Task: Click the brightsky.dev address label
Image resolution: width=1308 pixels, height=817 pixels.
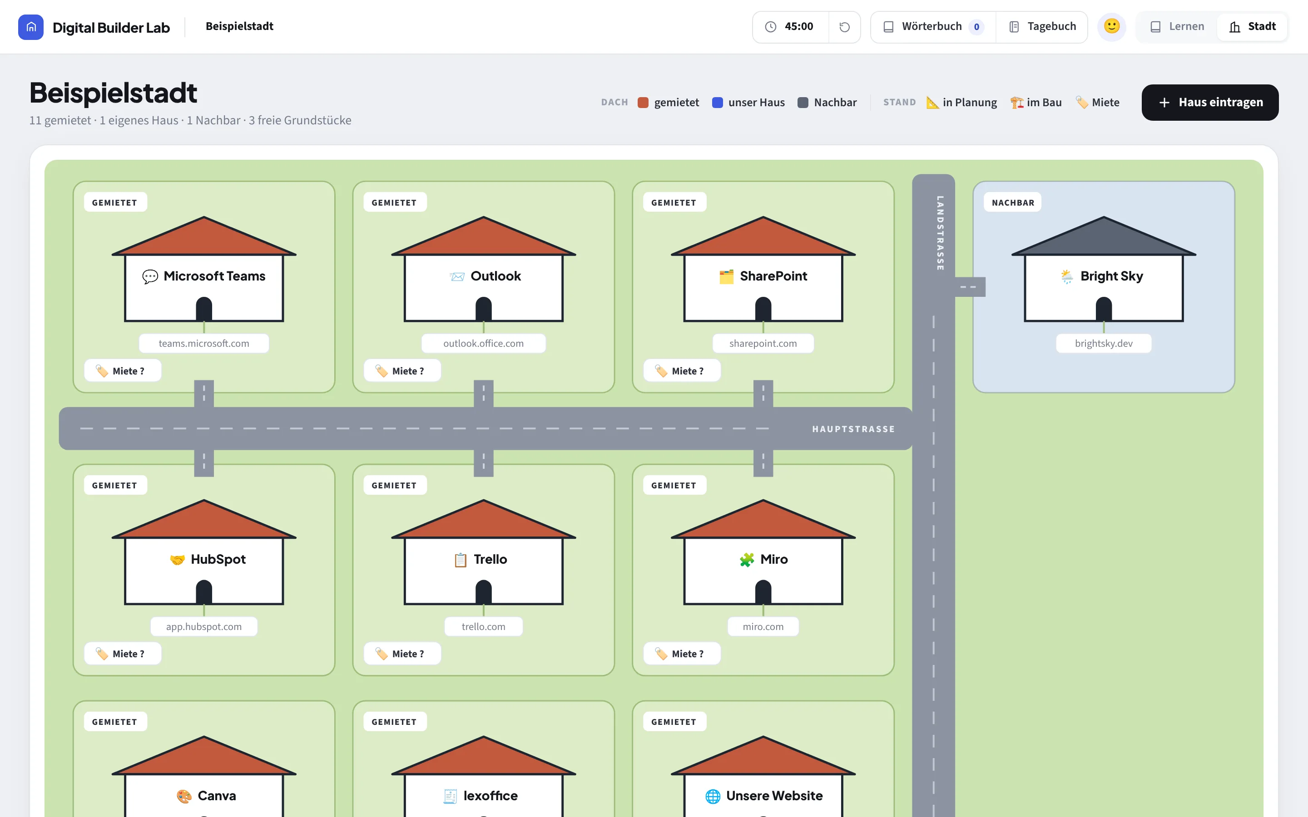Action: [x=1103, y=344]
